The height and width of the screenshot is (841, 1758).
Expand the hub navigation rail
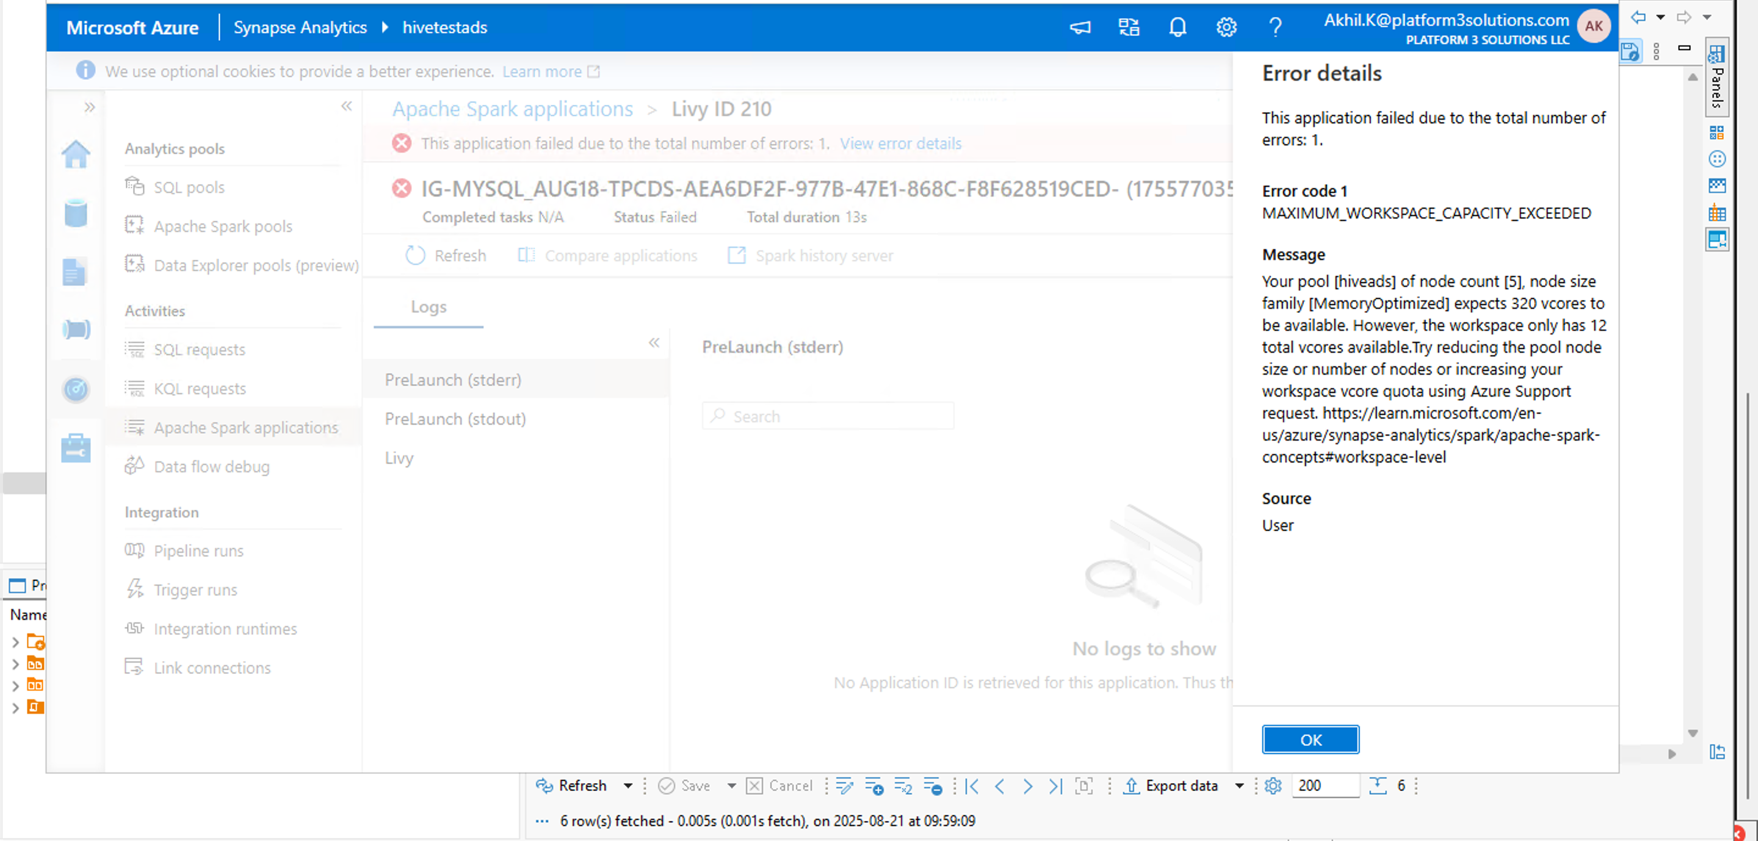click(x=89, y=107)
